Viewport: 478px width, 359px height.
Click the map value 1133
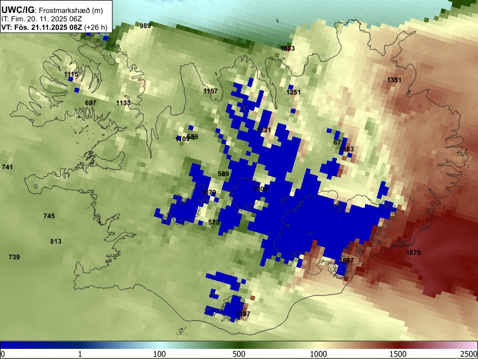coord(124,103)
